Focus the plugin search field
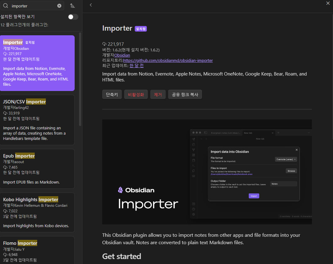The height and width of the screenshot is (264, 333). 32,6
